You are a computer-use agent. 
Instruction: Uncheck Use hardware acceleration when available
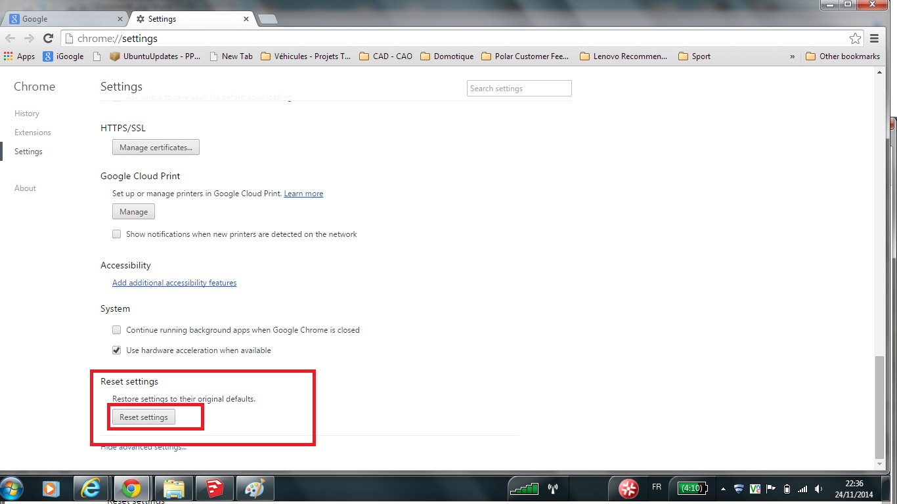tap(117, 350)
